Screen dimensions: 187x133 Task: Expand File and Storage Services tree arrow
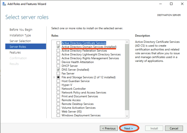pos(54,77)
